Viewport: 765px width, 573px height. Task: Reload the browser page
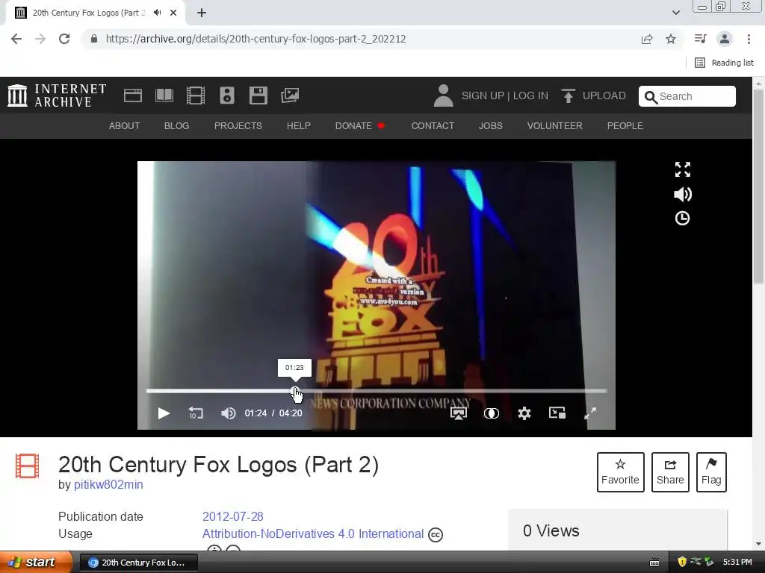64,39
